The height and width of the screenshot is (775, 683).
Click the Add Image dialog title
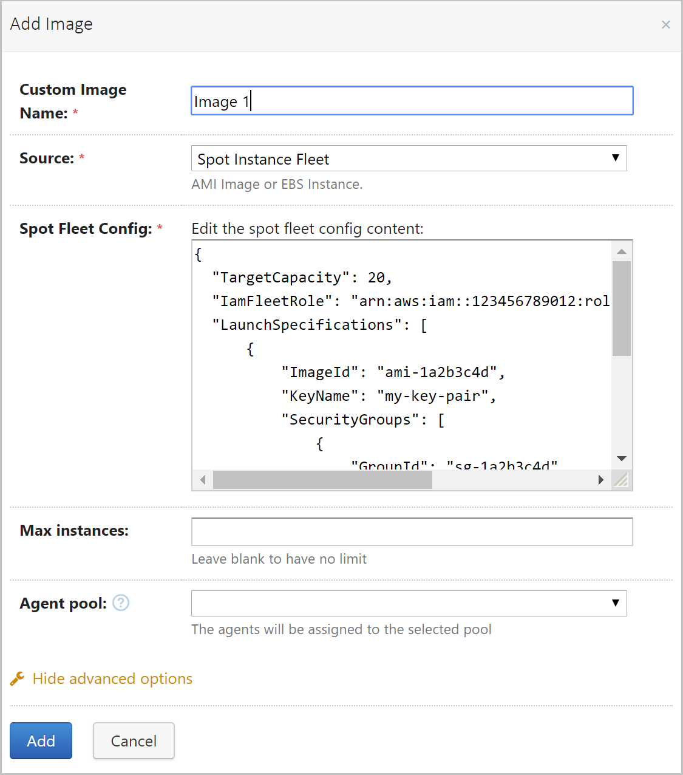point(51,24)
